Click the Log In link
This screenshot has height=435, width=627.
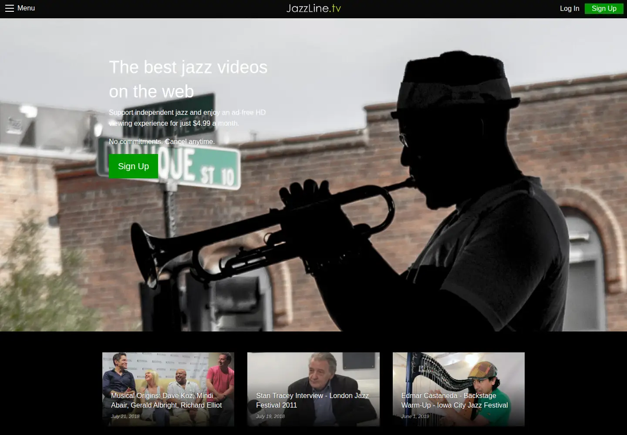[570, 8]
